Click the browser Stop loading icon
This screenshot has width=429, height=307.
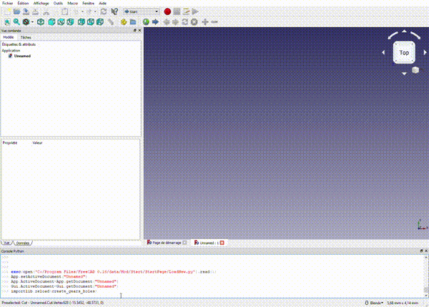[x=194, y=22]
